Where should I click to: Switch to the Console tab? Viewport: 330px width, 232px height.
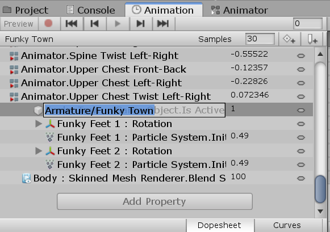[91, 10]
